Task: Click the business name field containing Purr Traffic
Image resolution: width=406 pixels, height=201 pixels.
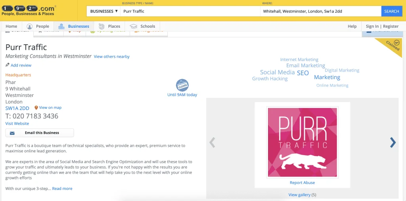Action: pyautogui.click(x=190, y=11)
